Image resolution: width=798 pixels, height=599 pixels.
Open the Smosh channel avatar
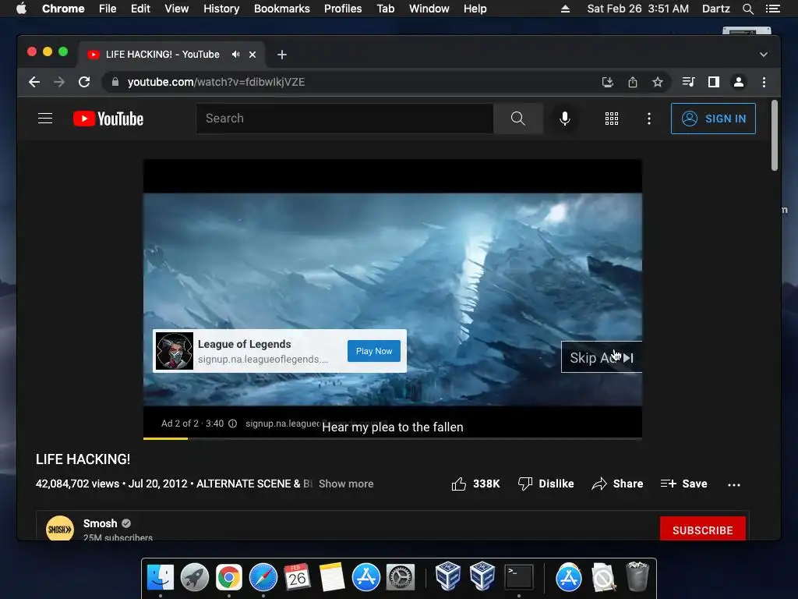point(59,529)
